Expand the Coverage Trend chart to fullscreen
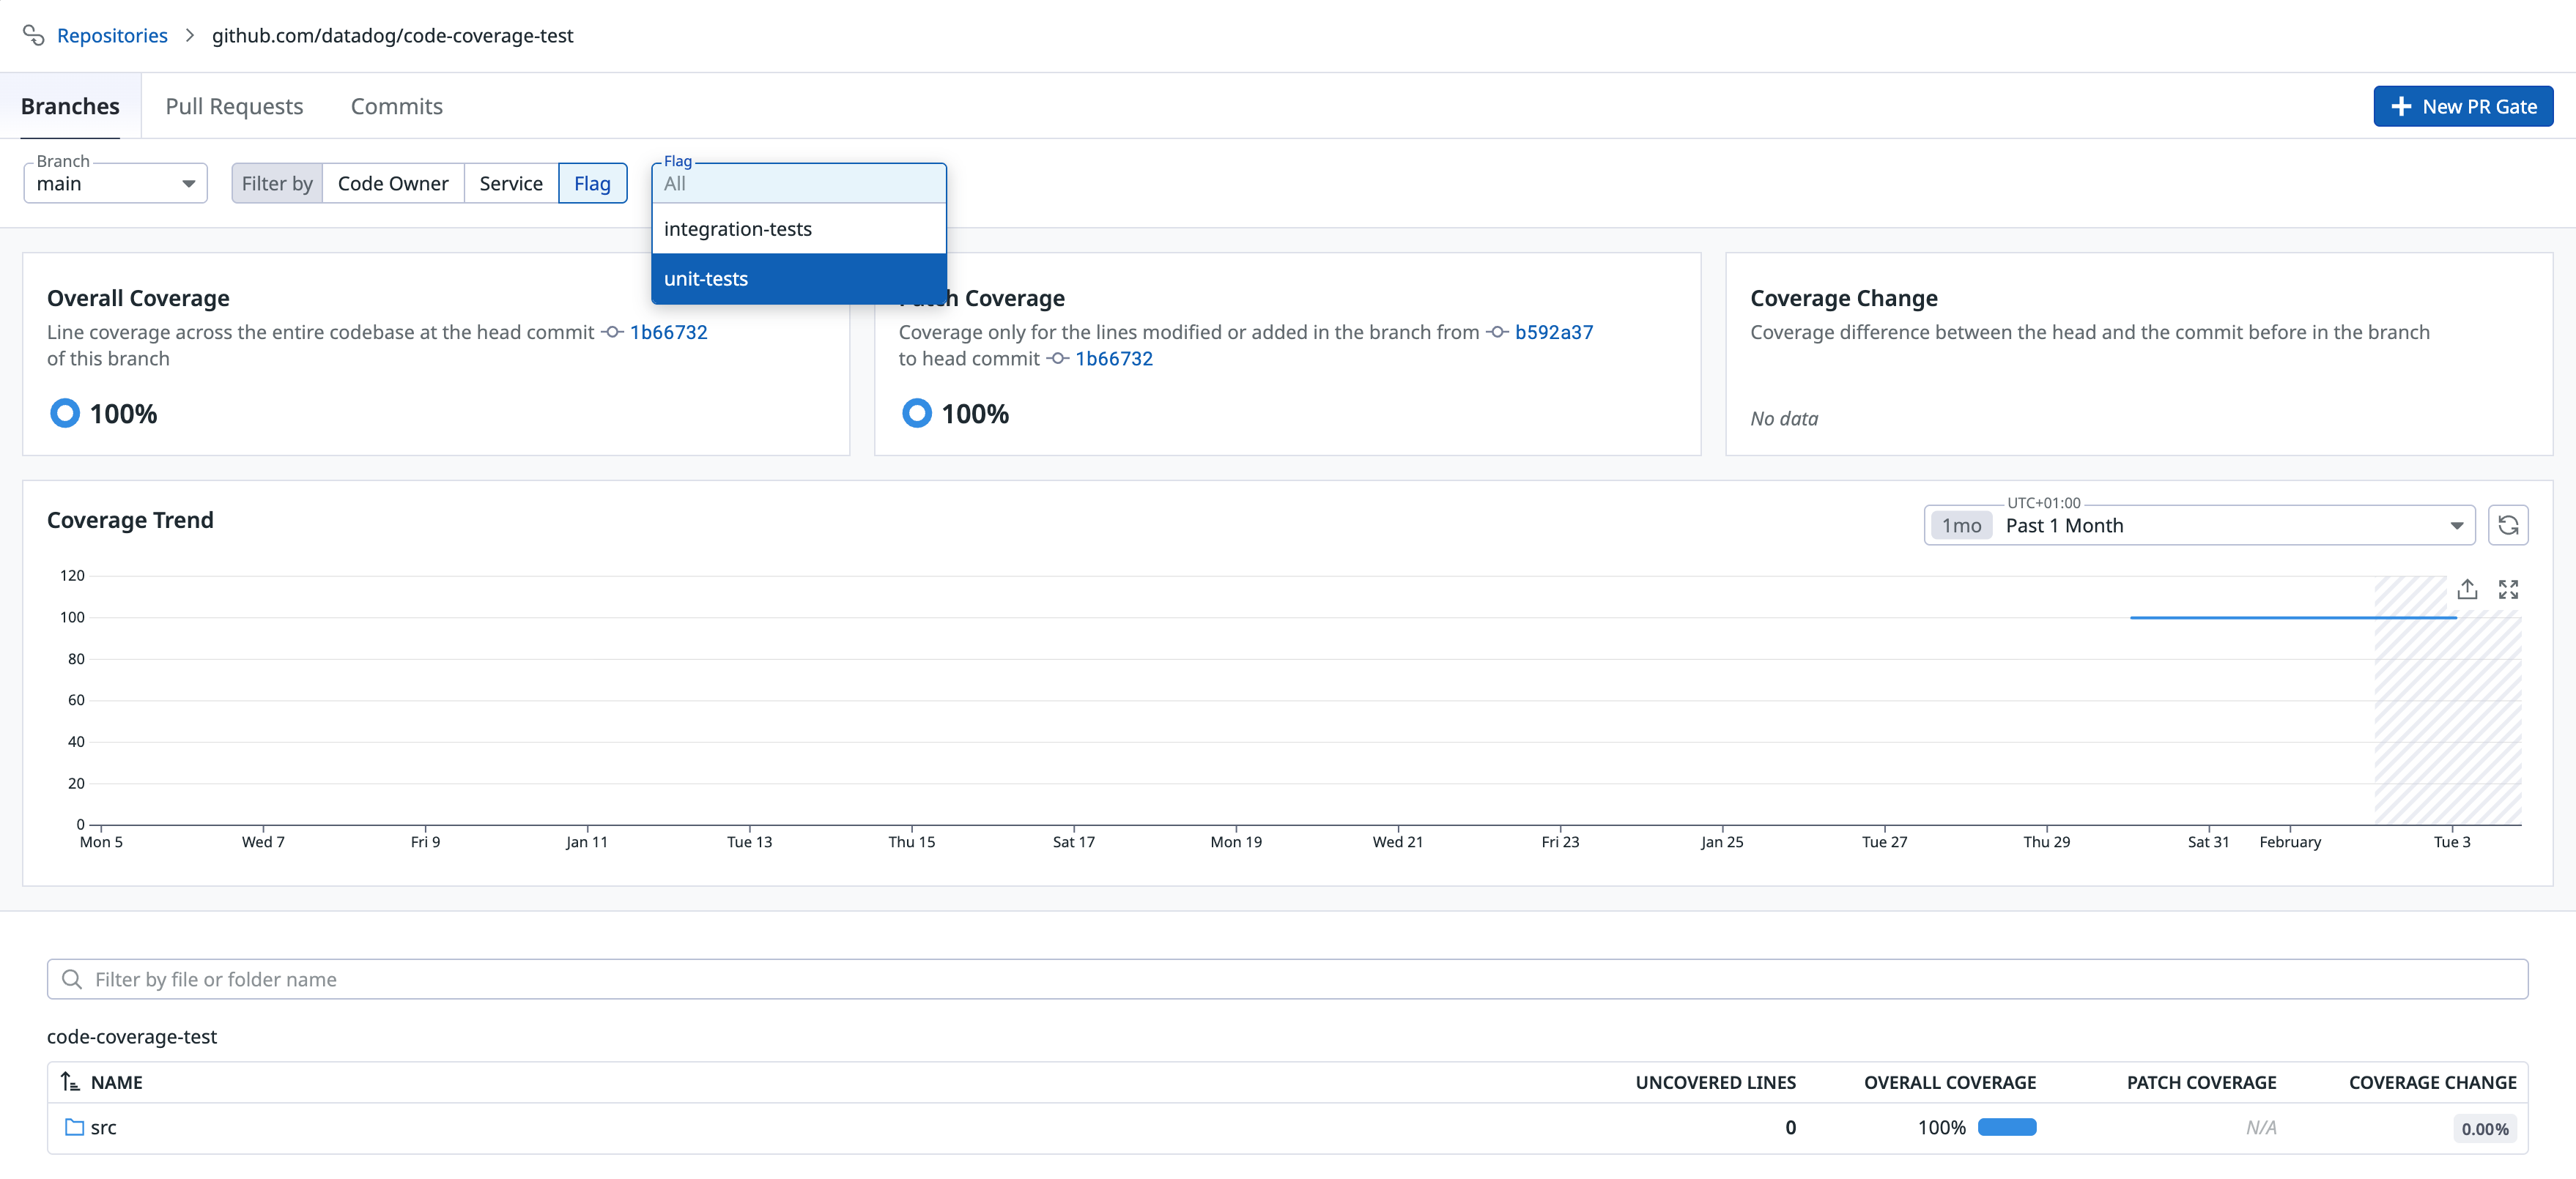Viewport: 2576px width, 1179px height. point(2507,589)
